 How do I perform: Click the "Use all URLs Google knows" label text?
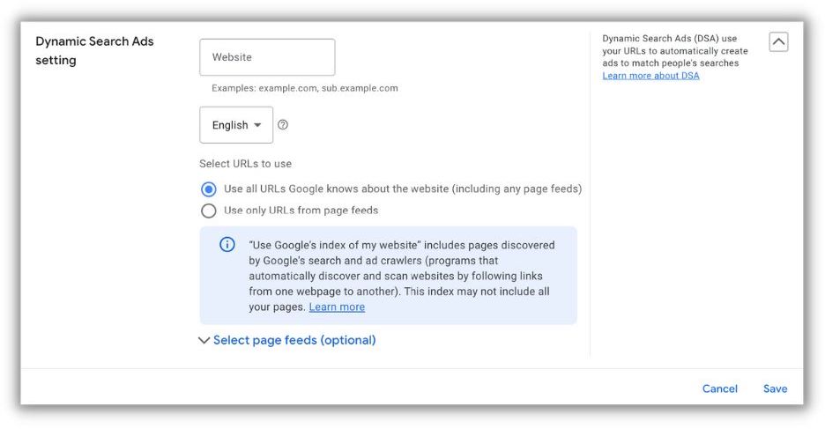pos(403,189)
